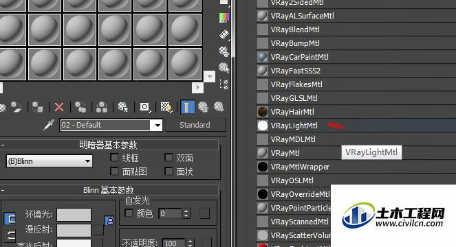Click 高光反射 specular color swatch
Screen dimensions: 456x247
pos(74,244)
